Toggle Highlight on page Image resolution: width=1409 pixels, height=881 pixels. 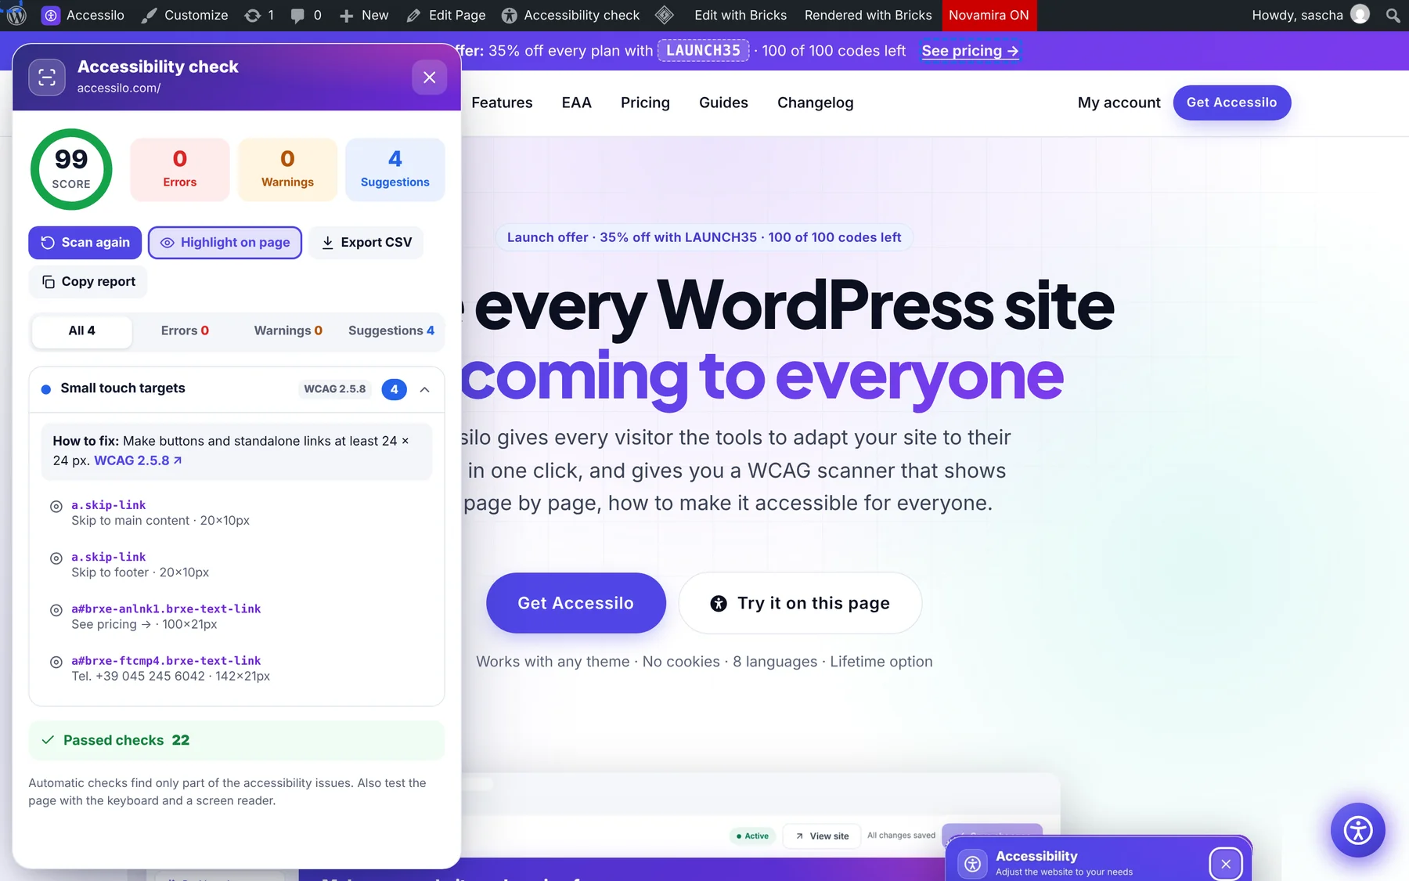[x=225, y=243]
